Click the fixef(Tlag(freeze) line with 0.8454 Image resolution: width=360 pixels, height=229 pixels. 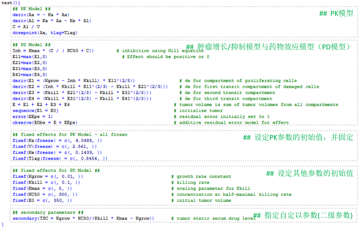60,159
